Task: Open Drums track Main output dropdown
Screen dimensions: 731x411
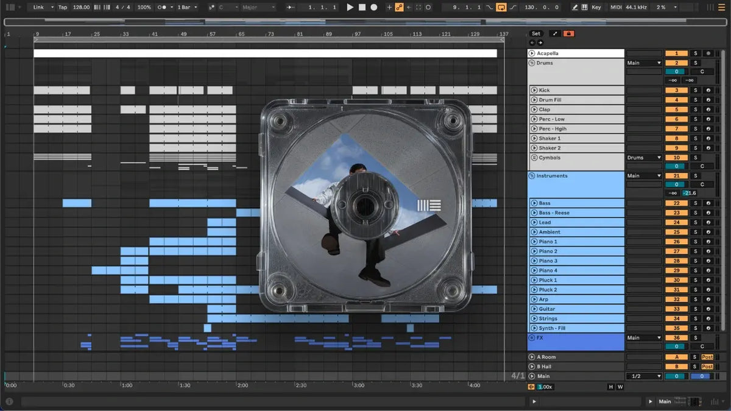Action: coord(644,63)
